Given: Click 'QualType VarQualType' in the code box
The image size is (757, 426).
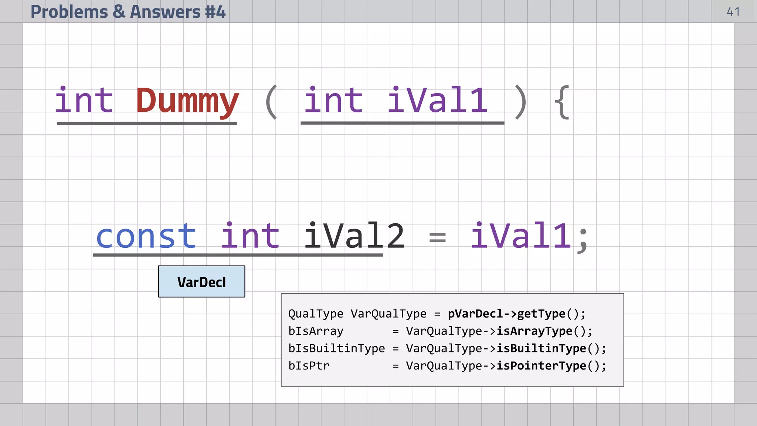Looking at the screenshot, I should [x=357, y=314].
